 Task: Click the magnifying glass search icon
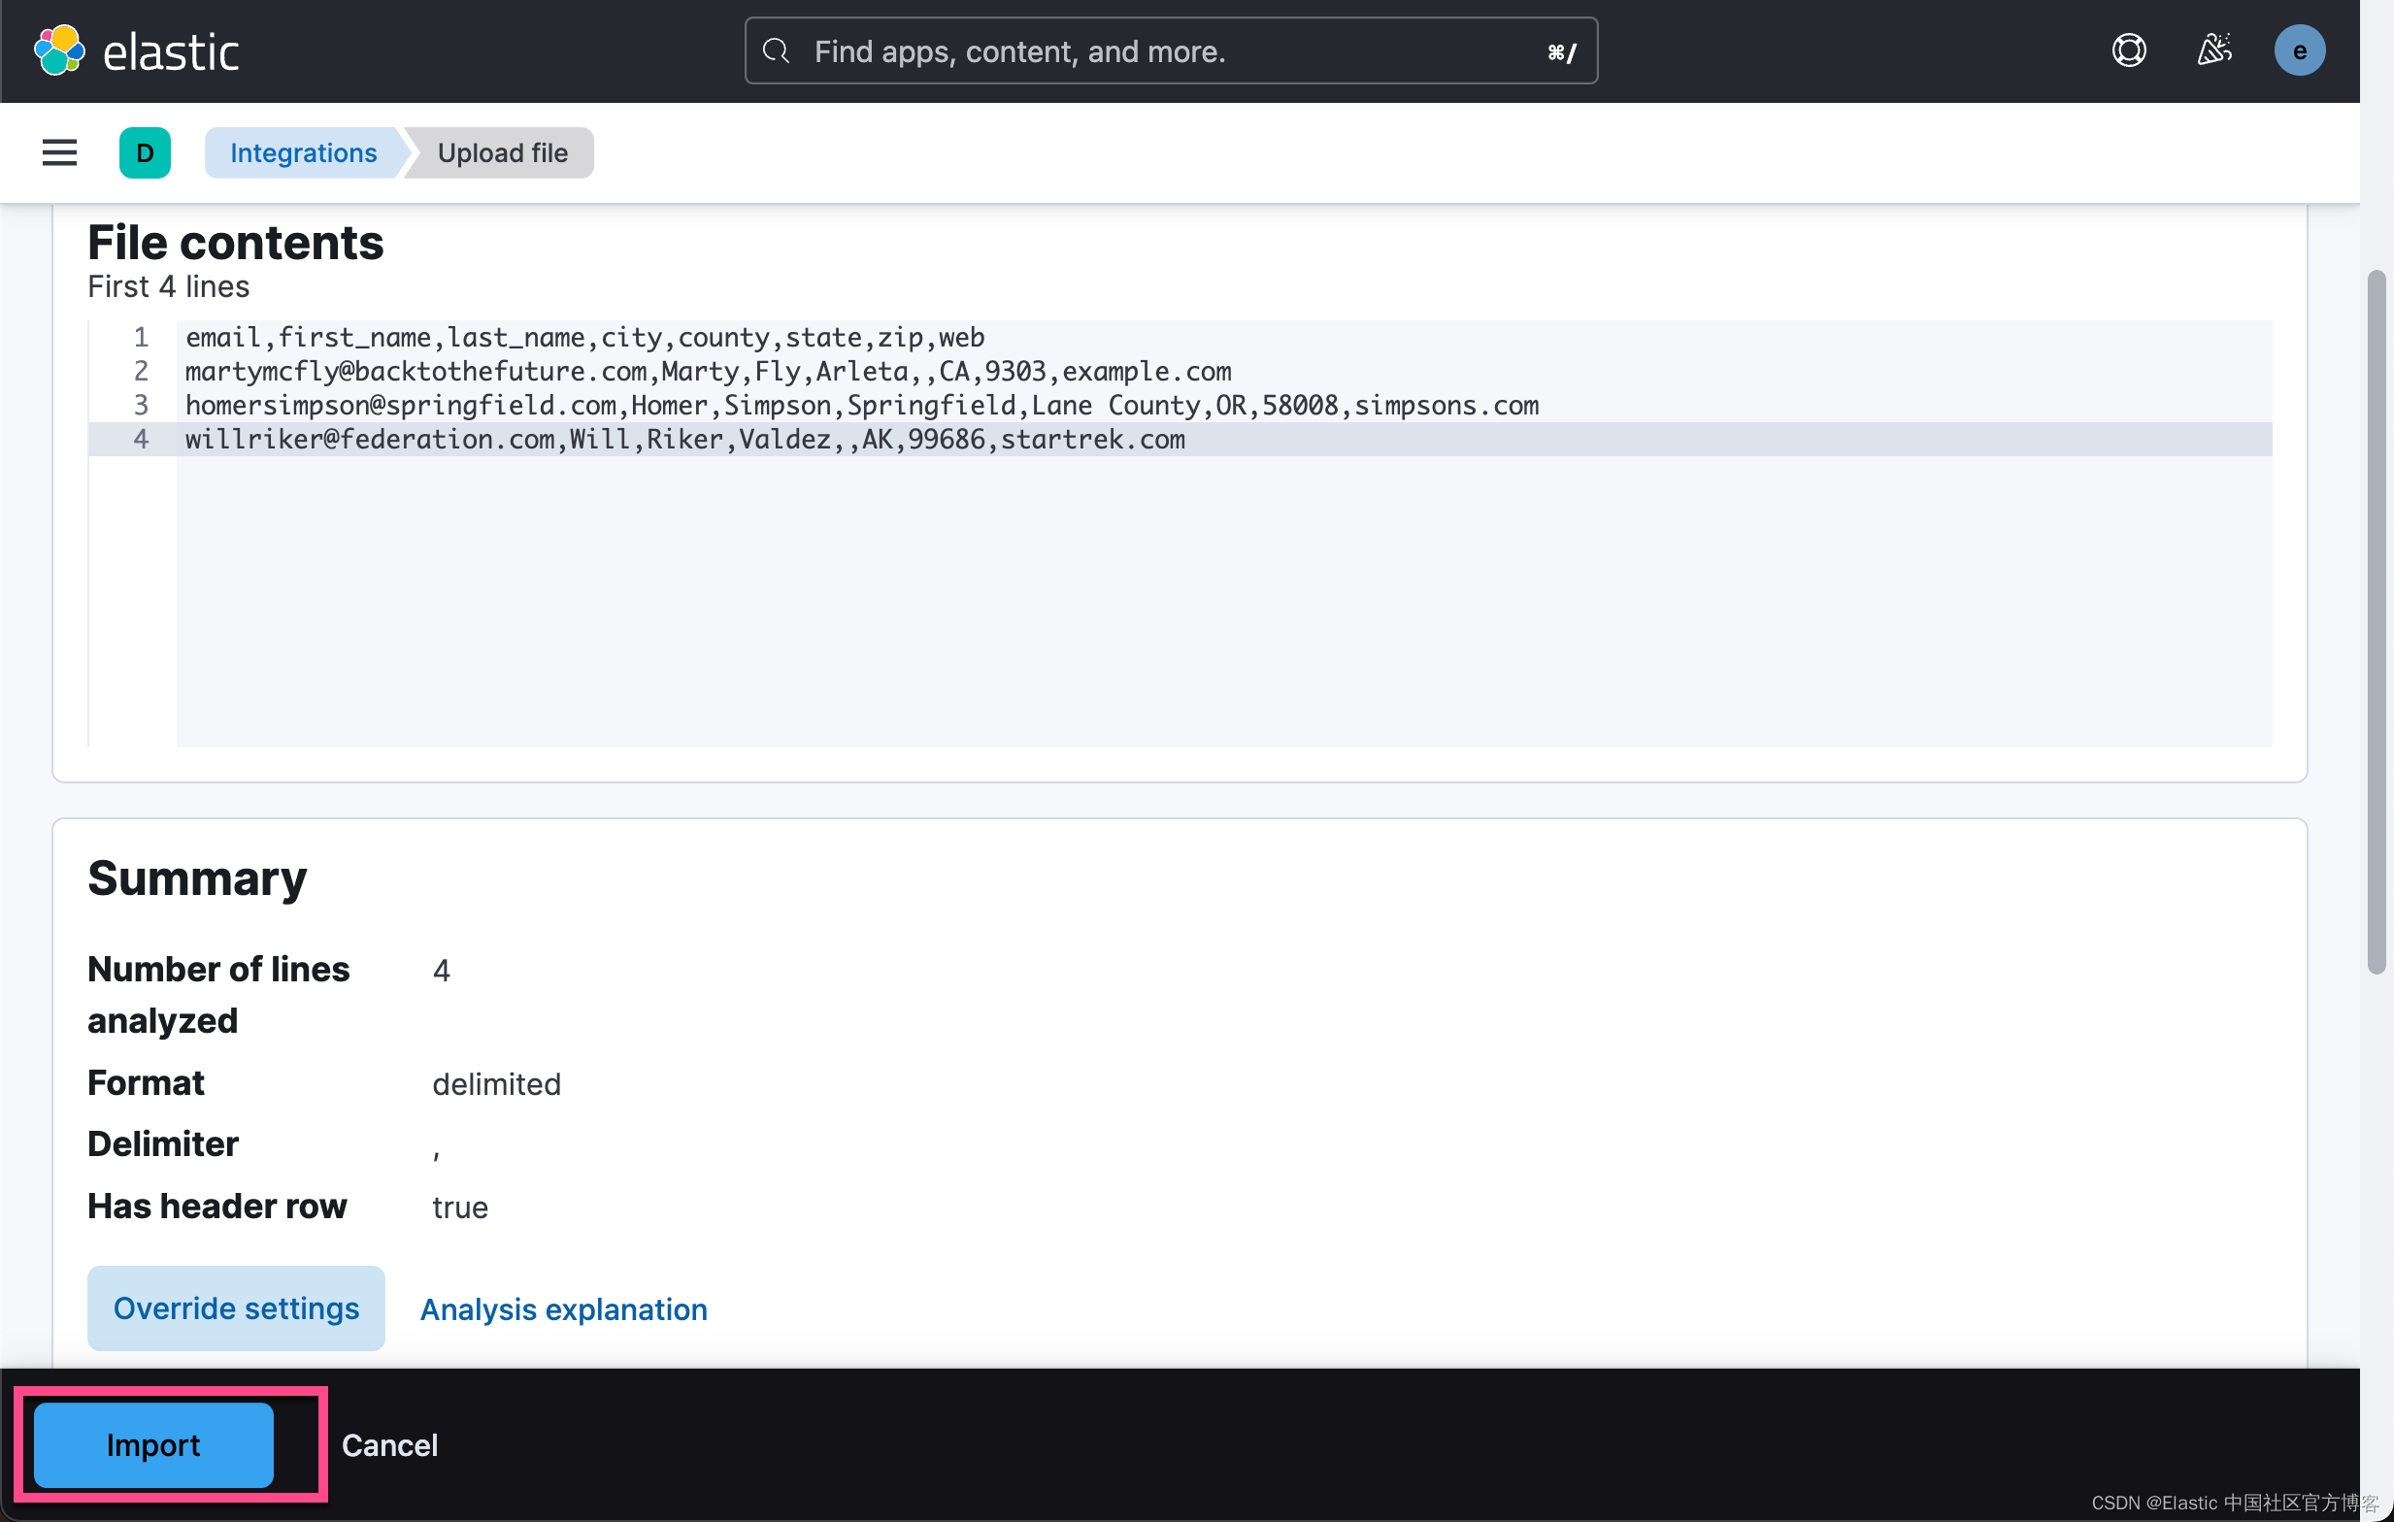point(777,50)
